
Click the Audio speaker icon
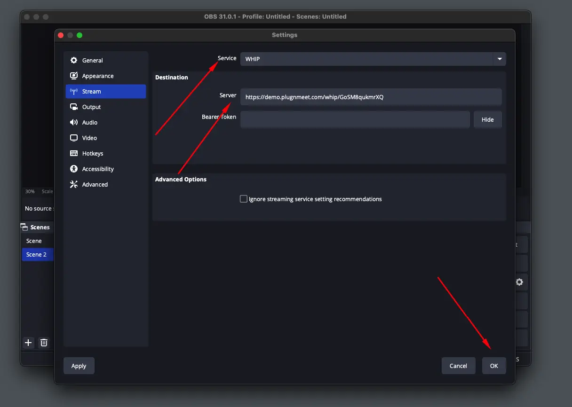pos(74,122)
